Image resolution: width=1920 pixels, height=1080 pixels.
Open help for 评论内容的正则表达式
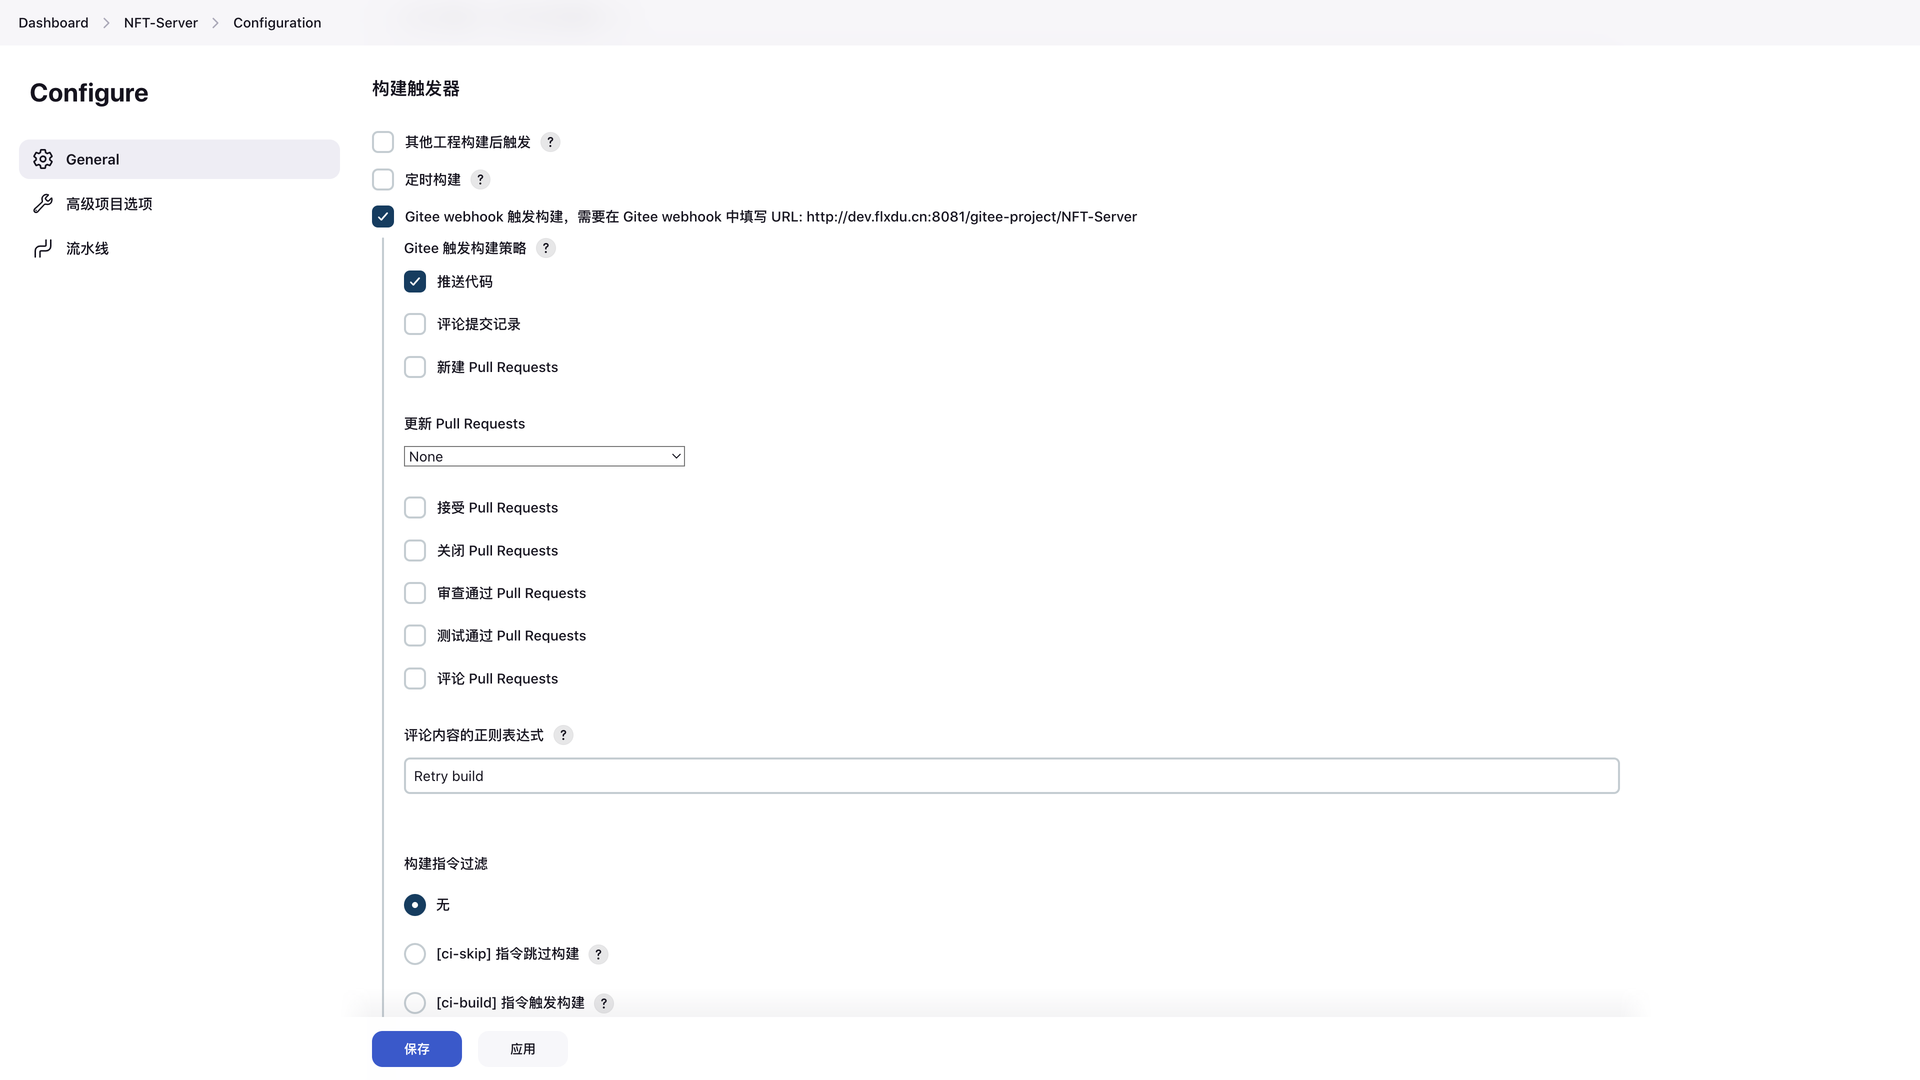563,735
